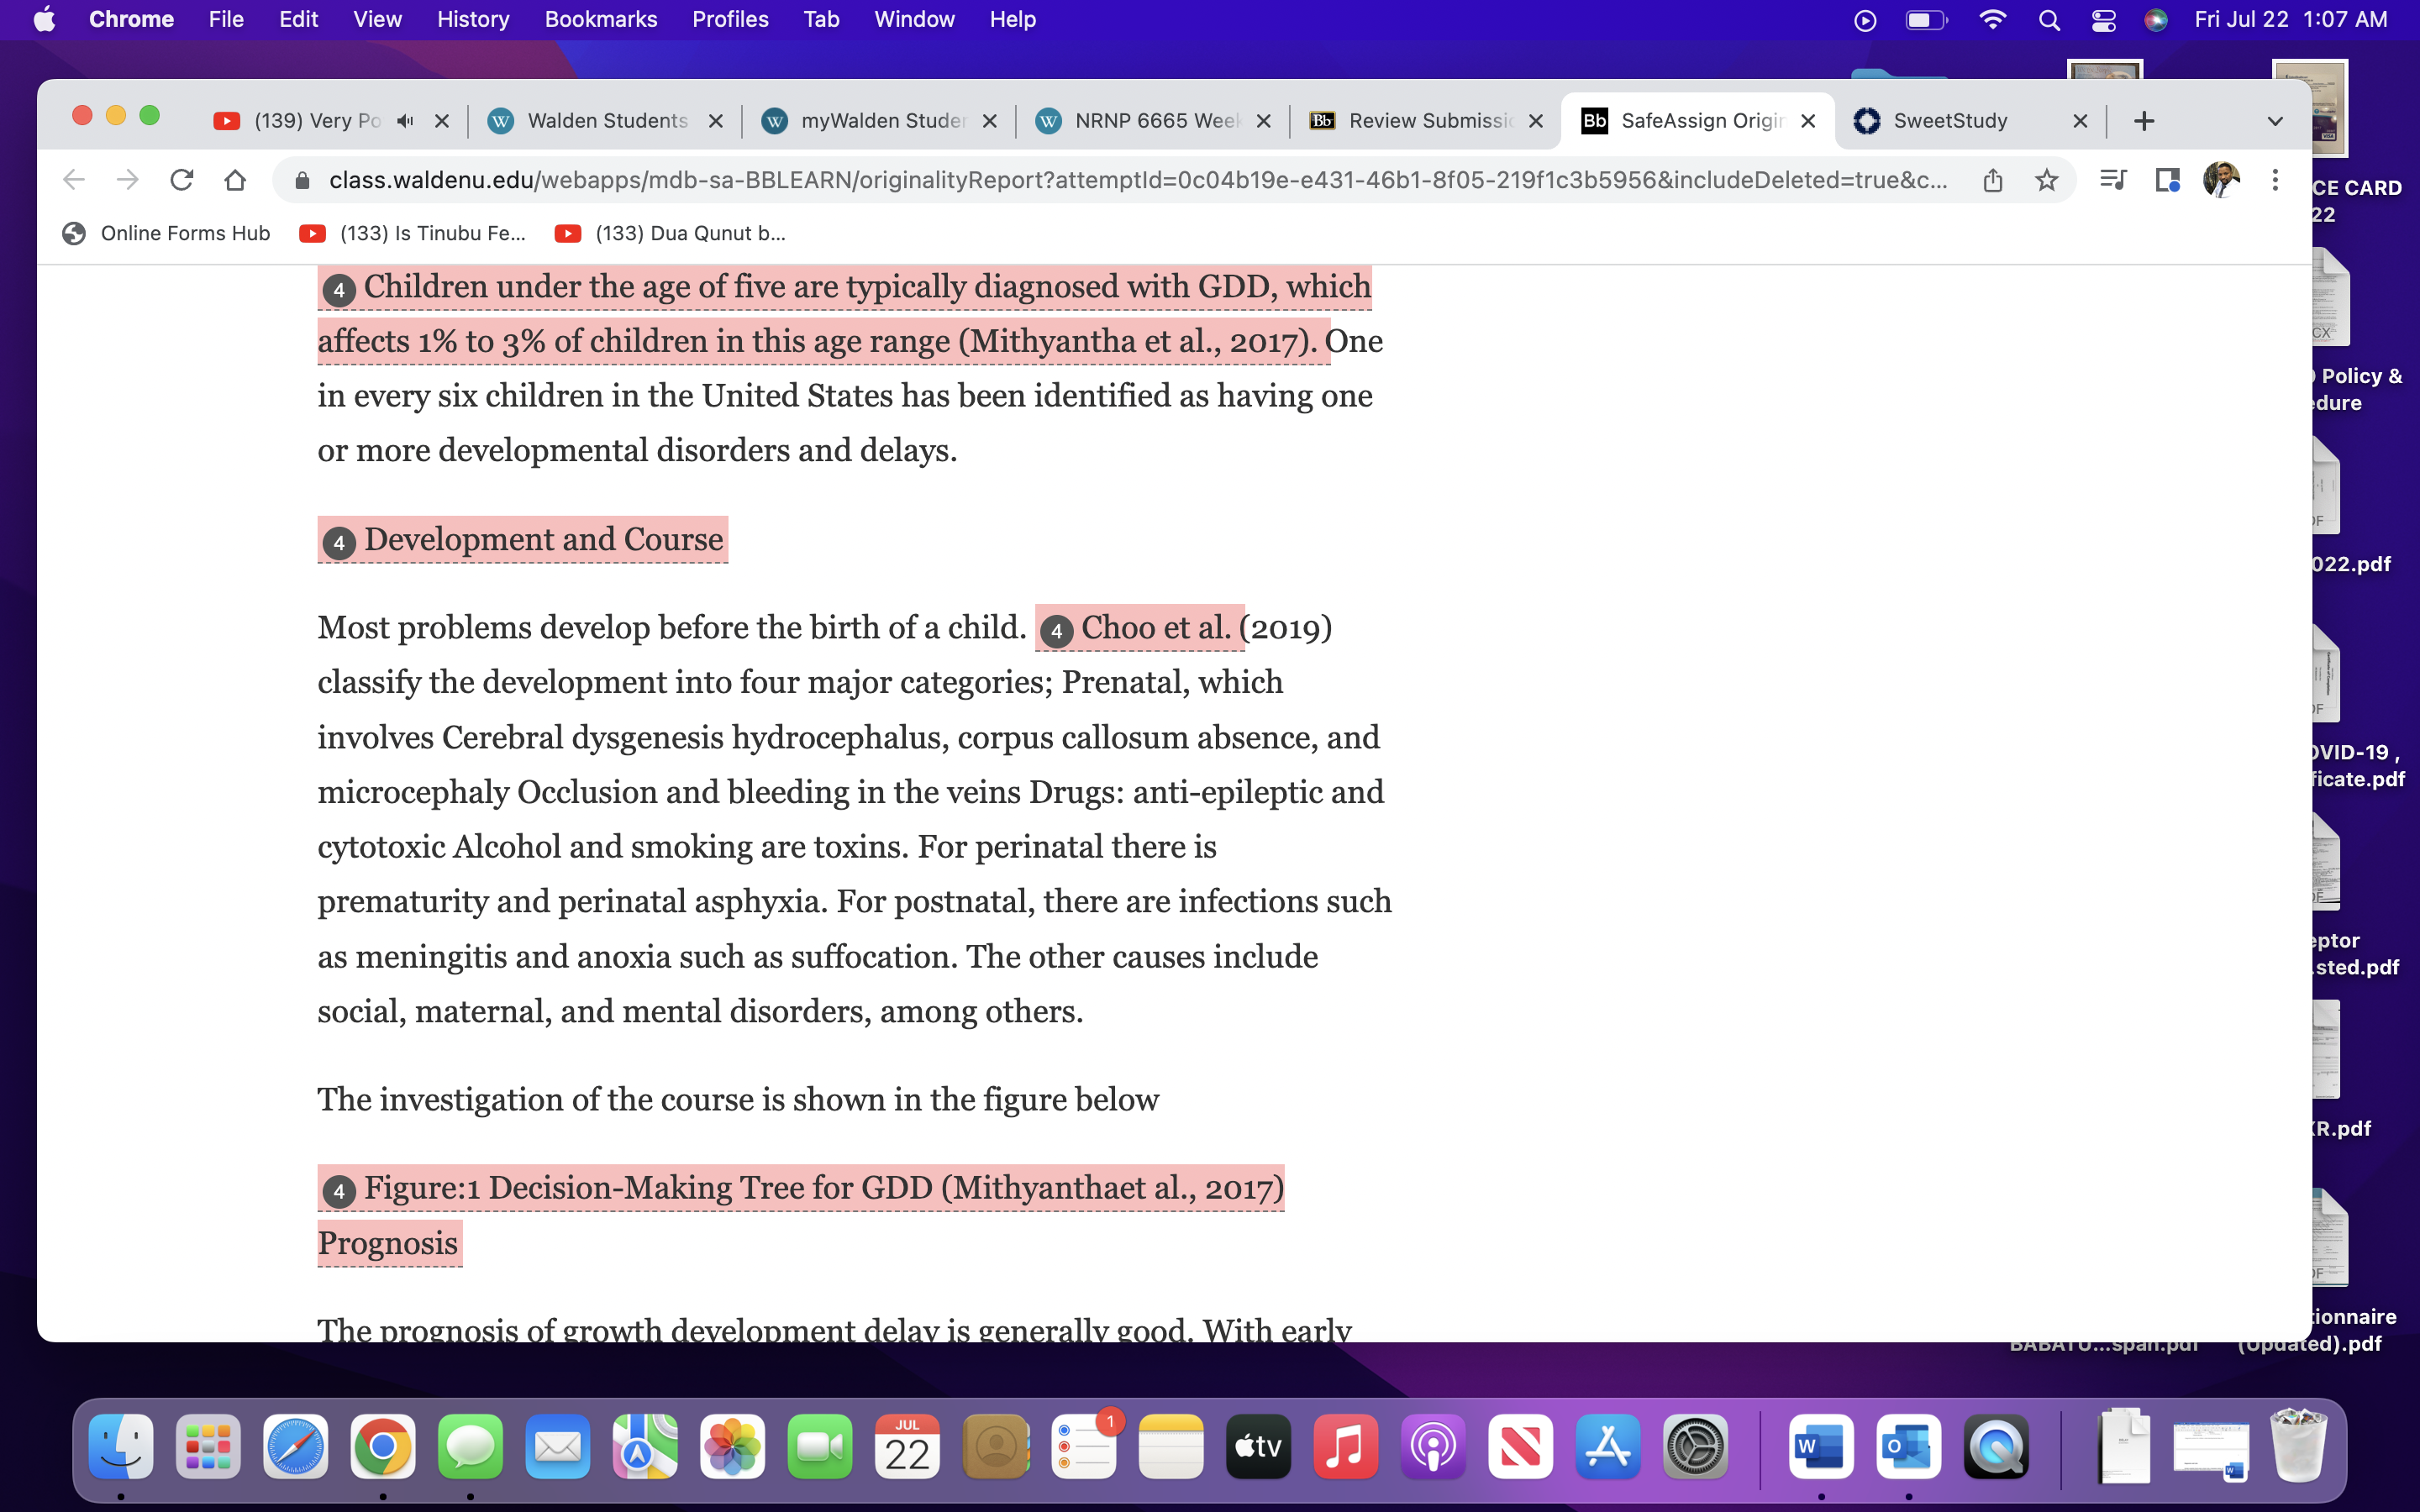Image resolution: width=2420 pixels, height=1512 pixels.
Task: Open the Chrome profile avatar
Action: [x=2220, y=180]
